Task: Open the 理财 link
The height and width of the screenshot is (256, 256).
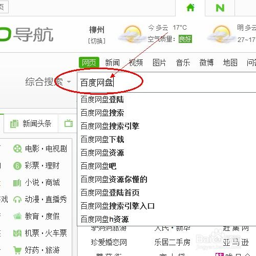Action: coord(52,166)
